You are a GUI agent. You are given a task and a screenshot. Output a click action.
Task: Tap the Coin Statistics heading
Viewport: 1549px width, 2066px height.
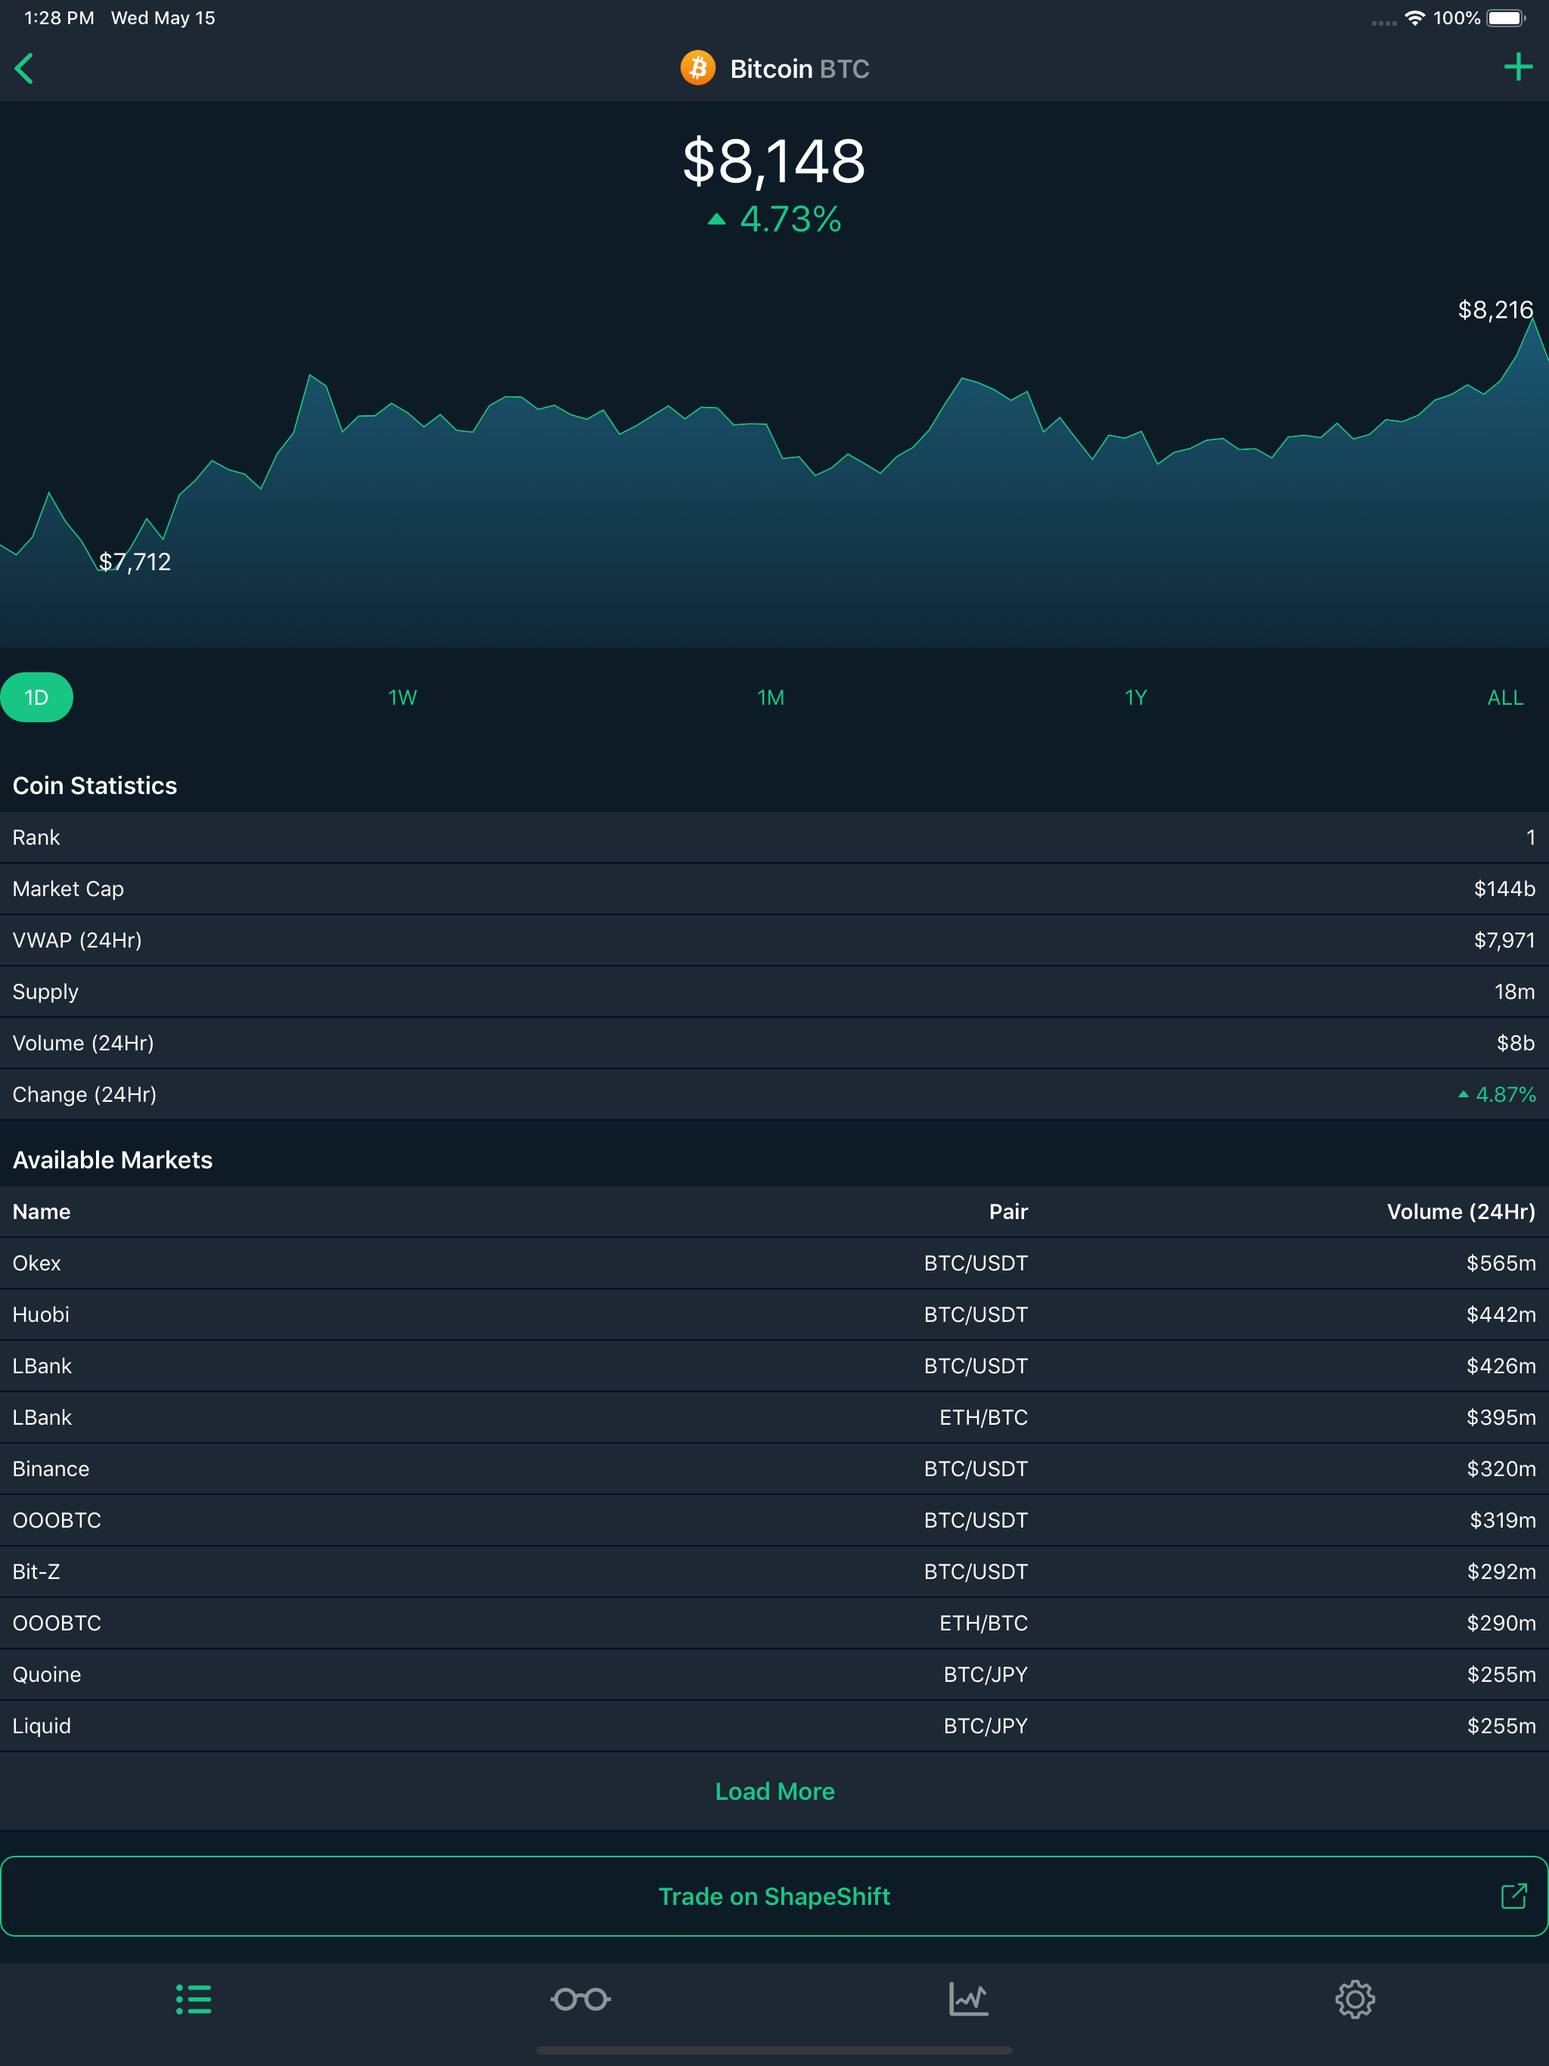pyautogui.click(x=95, y=786)
